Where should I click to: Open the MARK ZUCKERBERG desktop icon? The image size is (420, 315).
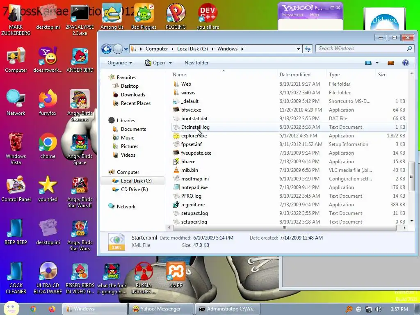point(16,20)
